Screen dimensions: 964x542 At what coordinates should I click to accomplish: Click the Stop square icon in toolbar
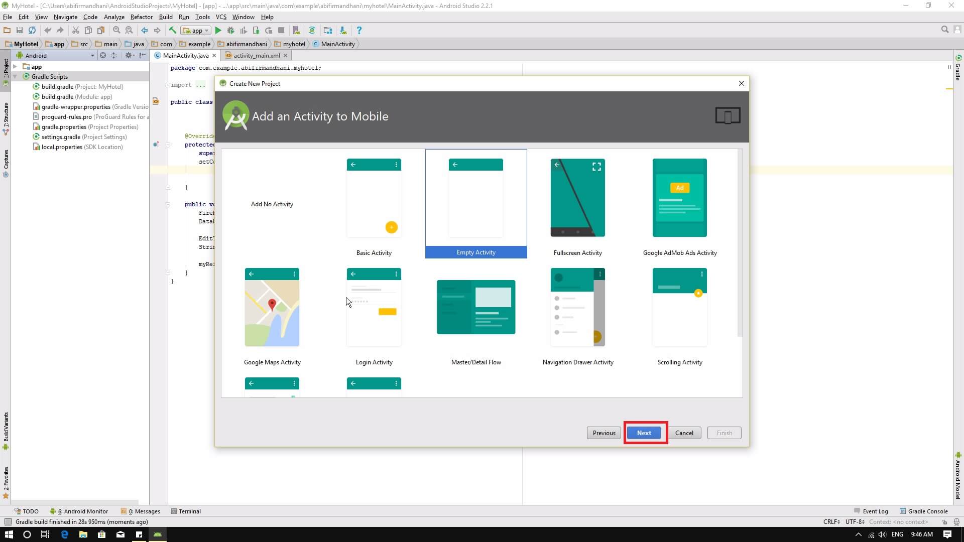pos(281,30)
